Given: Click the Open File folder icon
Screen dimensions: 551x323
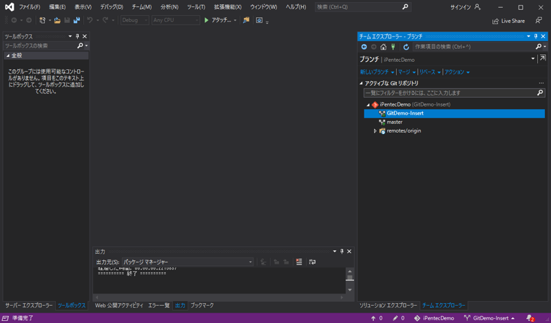Looking at the screenshot, I should tap(57, 21).
